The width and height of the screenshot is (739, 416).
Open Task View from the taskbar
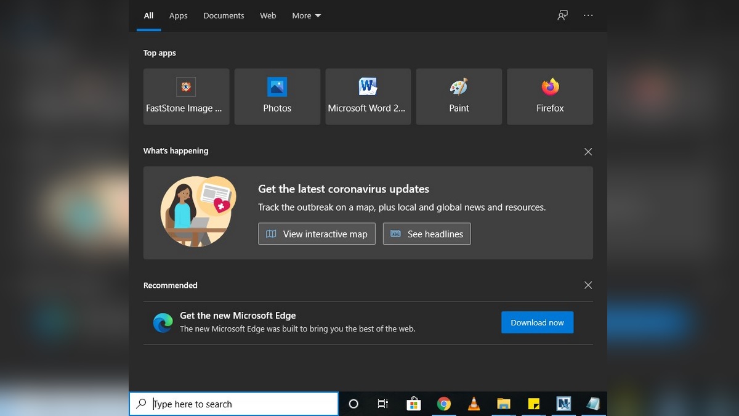click(382, 404)
